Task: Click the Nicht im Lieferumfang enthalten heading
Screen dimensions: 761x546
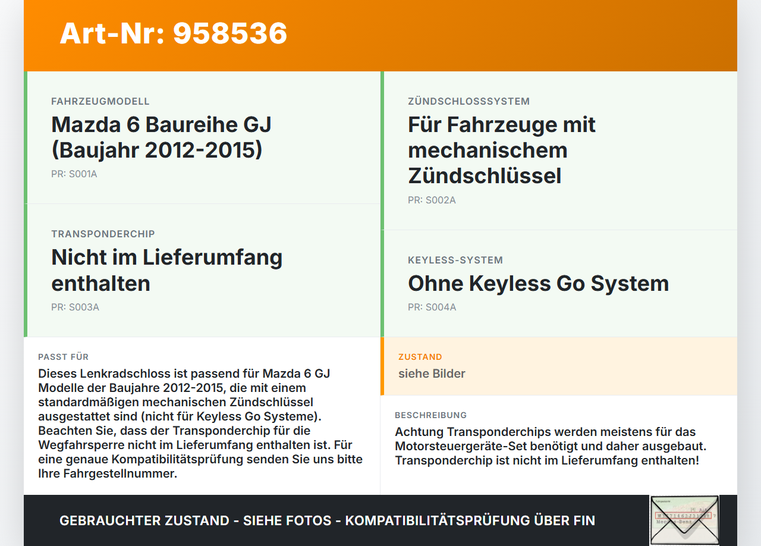Action: coord(167,270)
